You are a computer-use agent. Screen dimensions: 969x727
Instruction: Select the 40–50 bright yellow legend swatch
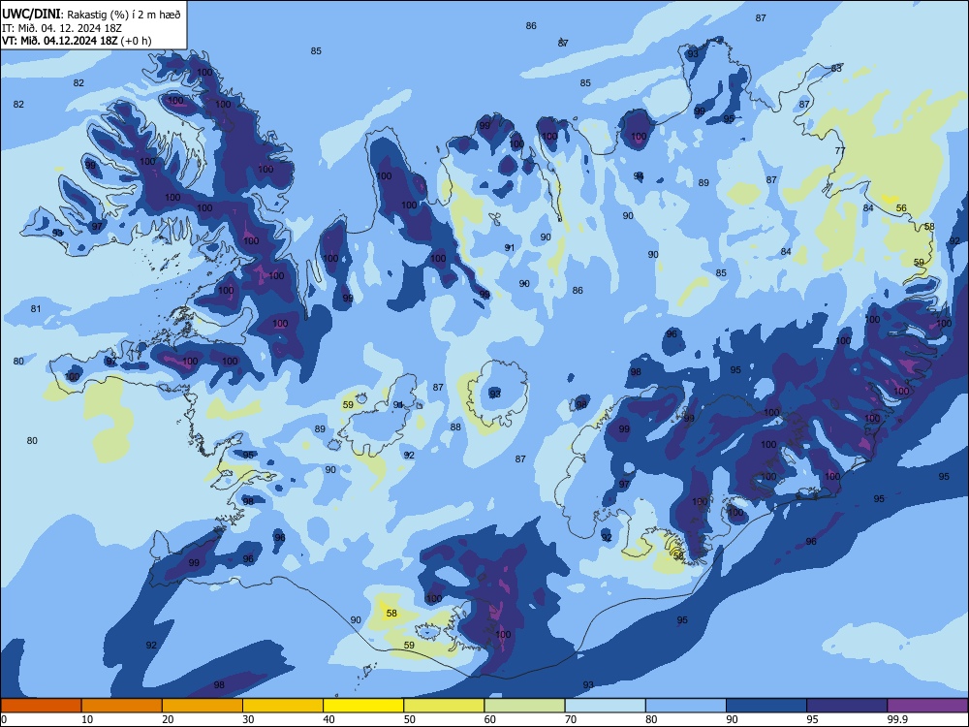click(363, 706)
